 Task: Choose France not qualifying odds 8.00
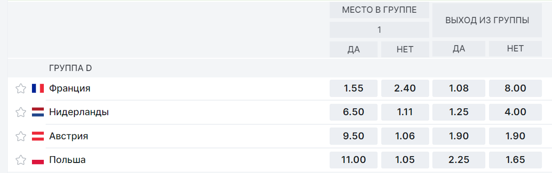pos(515,88)
